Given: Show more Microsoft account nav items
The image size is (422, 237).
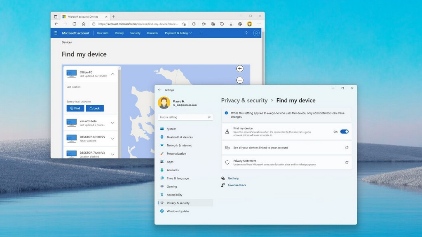Looking at the screenshot, I should (201, 33).
